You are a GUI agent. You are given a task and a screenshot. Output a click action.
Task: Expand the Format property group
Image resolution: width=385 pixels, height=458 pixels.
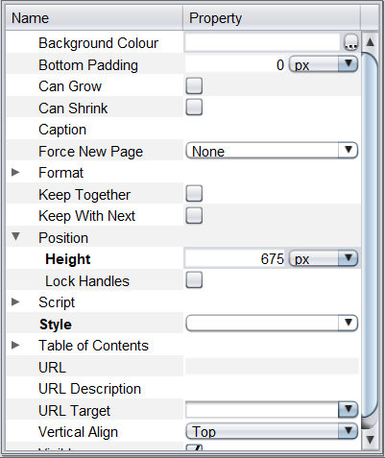(15, 173)
